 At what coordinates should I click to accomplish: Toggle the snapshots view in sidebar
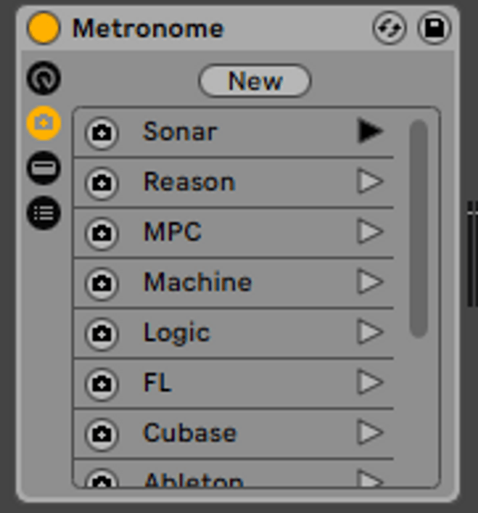click(43, 123)
